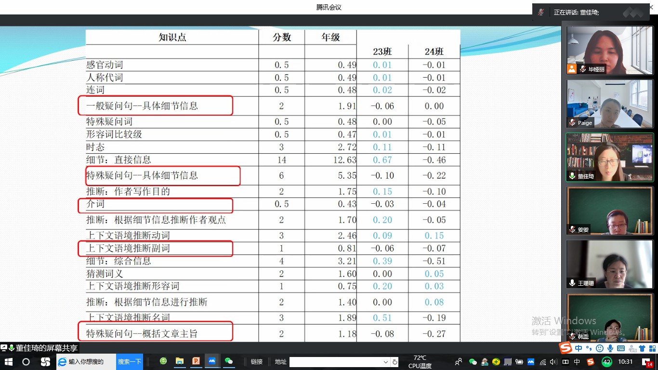Open File Explorer from the taskbar
Screen dimensions: 658x370
tap(180, 361)
